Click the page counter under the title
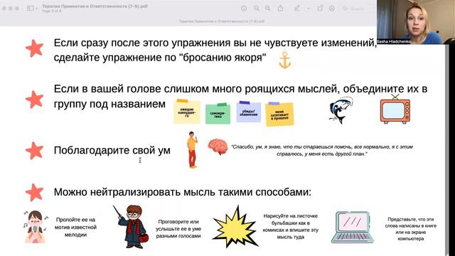This screenshot has height=256, width=455. pyautogui.click(x=52, y=11)
